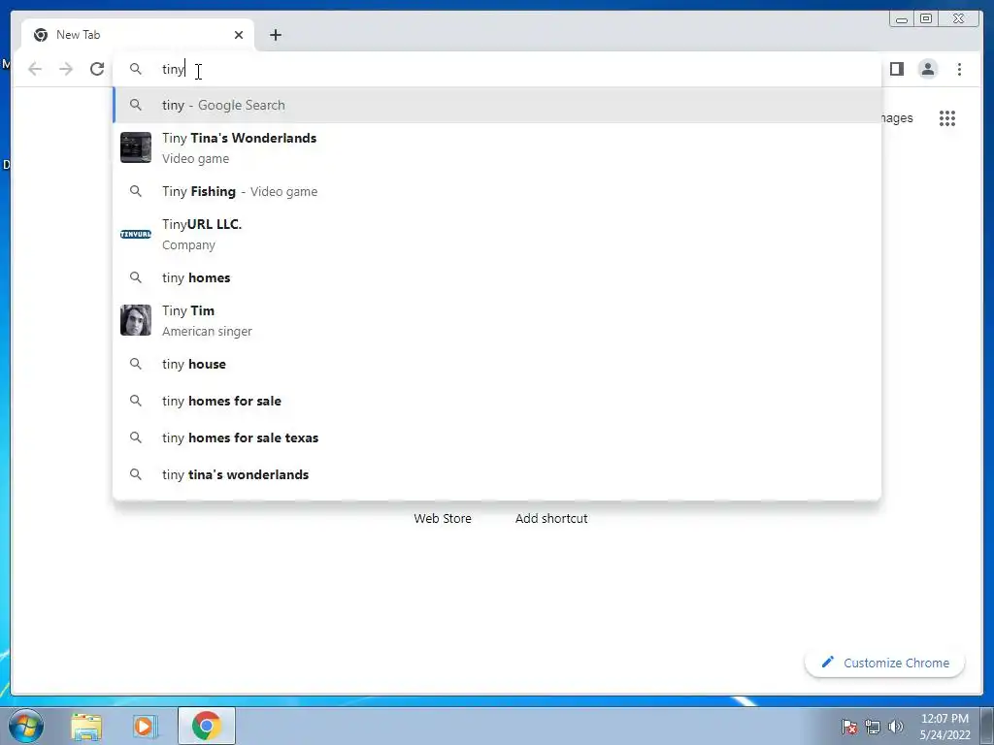Click the TinyURL logo icon
This screenshot has height=745, width=994.
click(x=136, y=235)
